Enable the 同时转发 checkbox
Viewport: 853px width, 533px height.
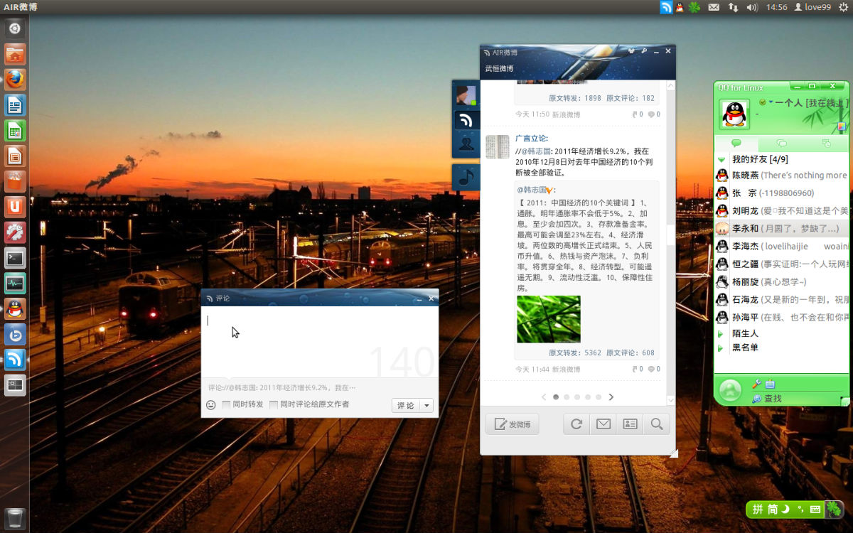point(226,404)
